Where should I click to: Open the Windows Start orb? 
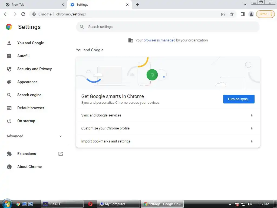pos(7,204)
